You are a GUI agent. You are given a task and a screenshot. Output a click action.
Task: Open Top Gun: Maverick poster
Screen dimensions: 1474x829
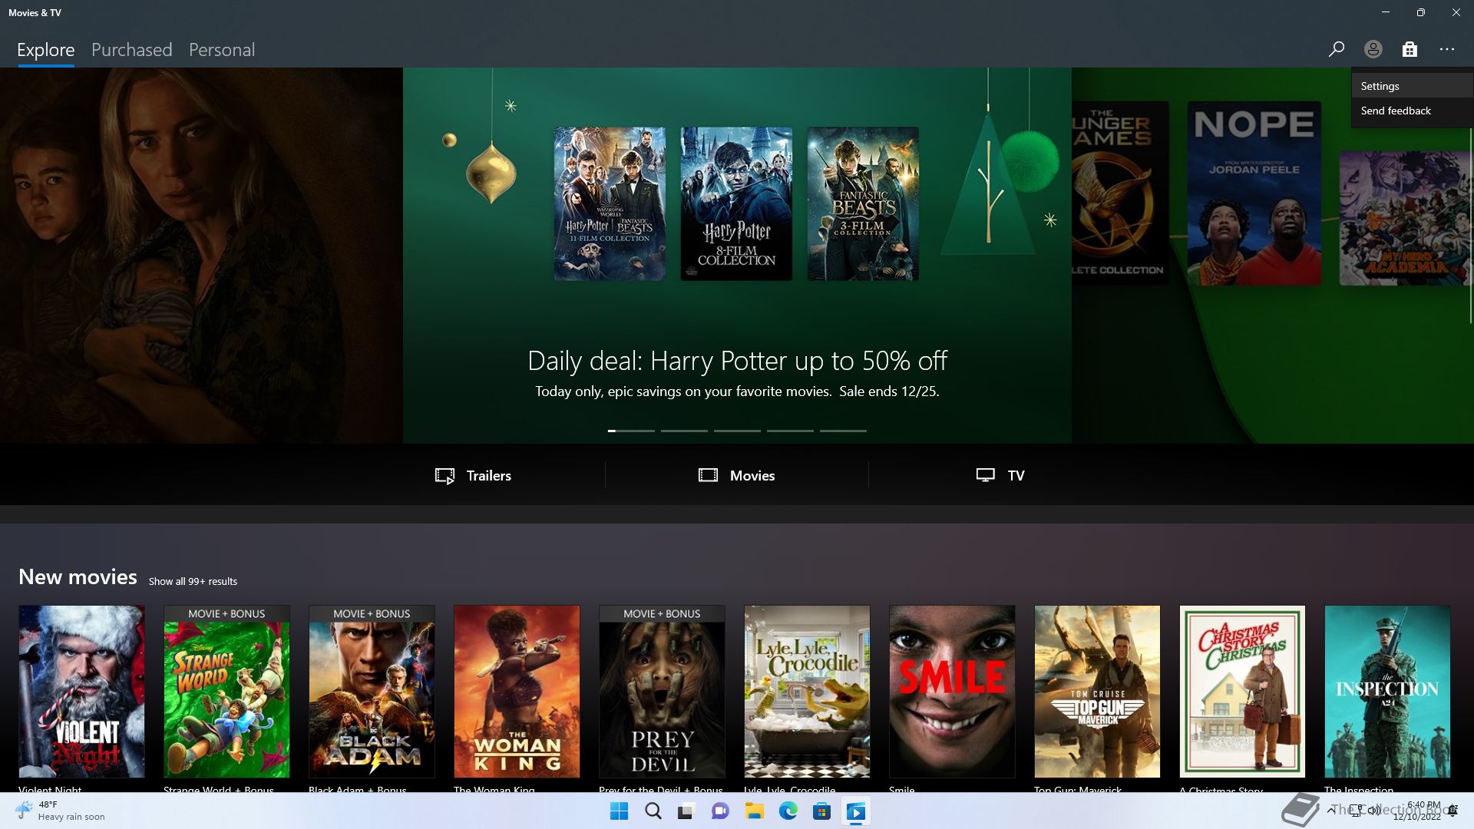tap(1097, 692)
